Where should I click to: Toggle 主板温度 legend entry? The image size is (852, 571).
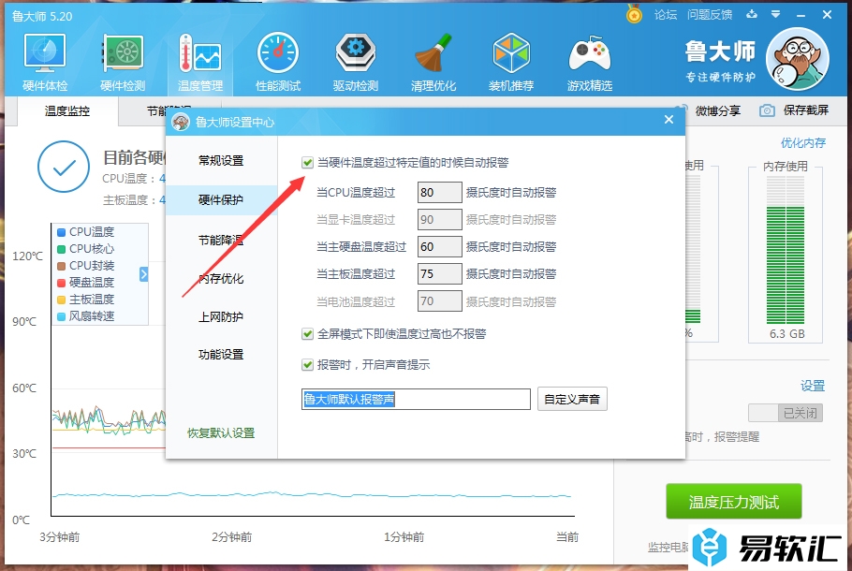click(86, 300)
